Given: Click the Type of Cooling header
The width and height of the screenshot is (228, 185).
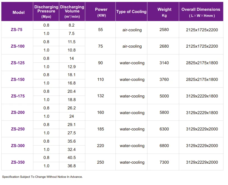Looking at the screenshot, I should [131, 12].
